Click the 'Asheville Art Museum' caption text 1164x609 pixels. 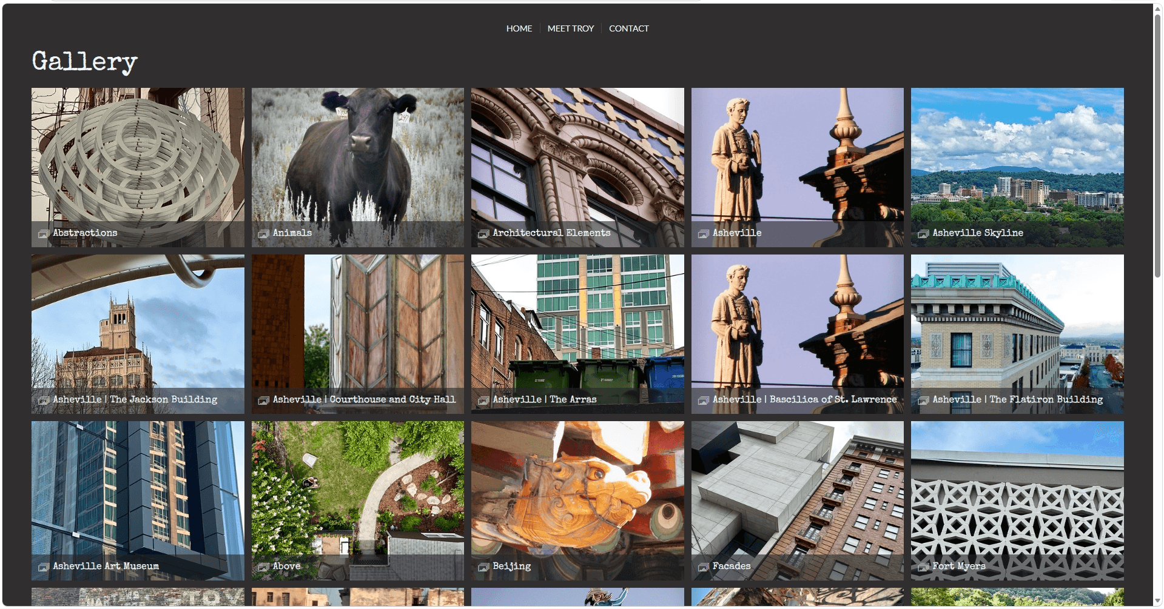click(106, 566)
